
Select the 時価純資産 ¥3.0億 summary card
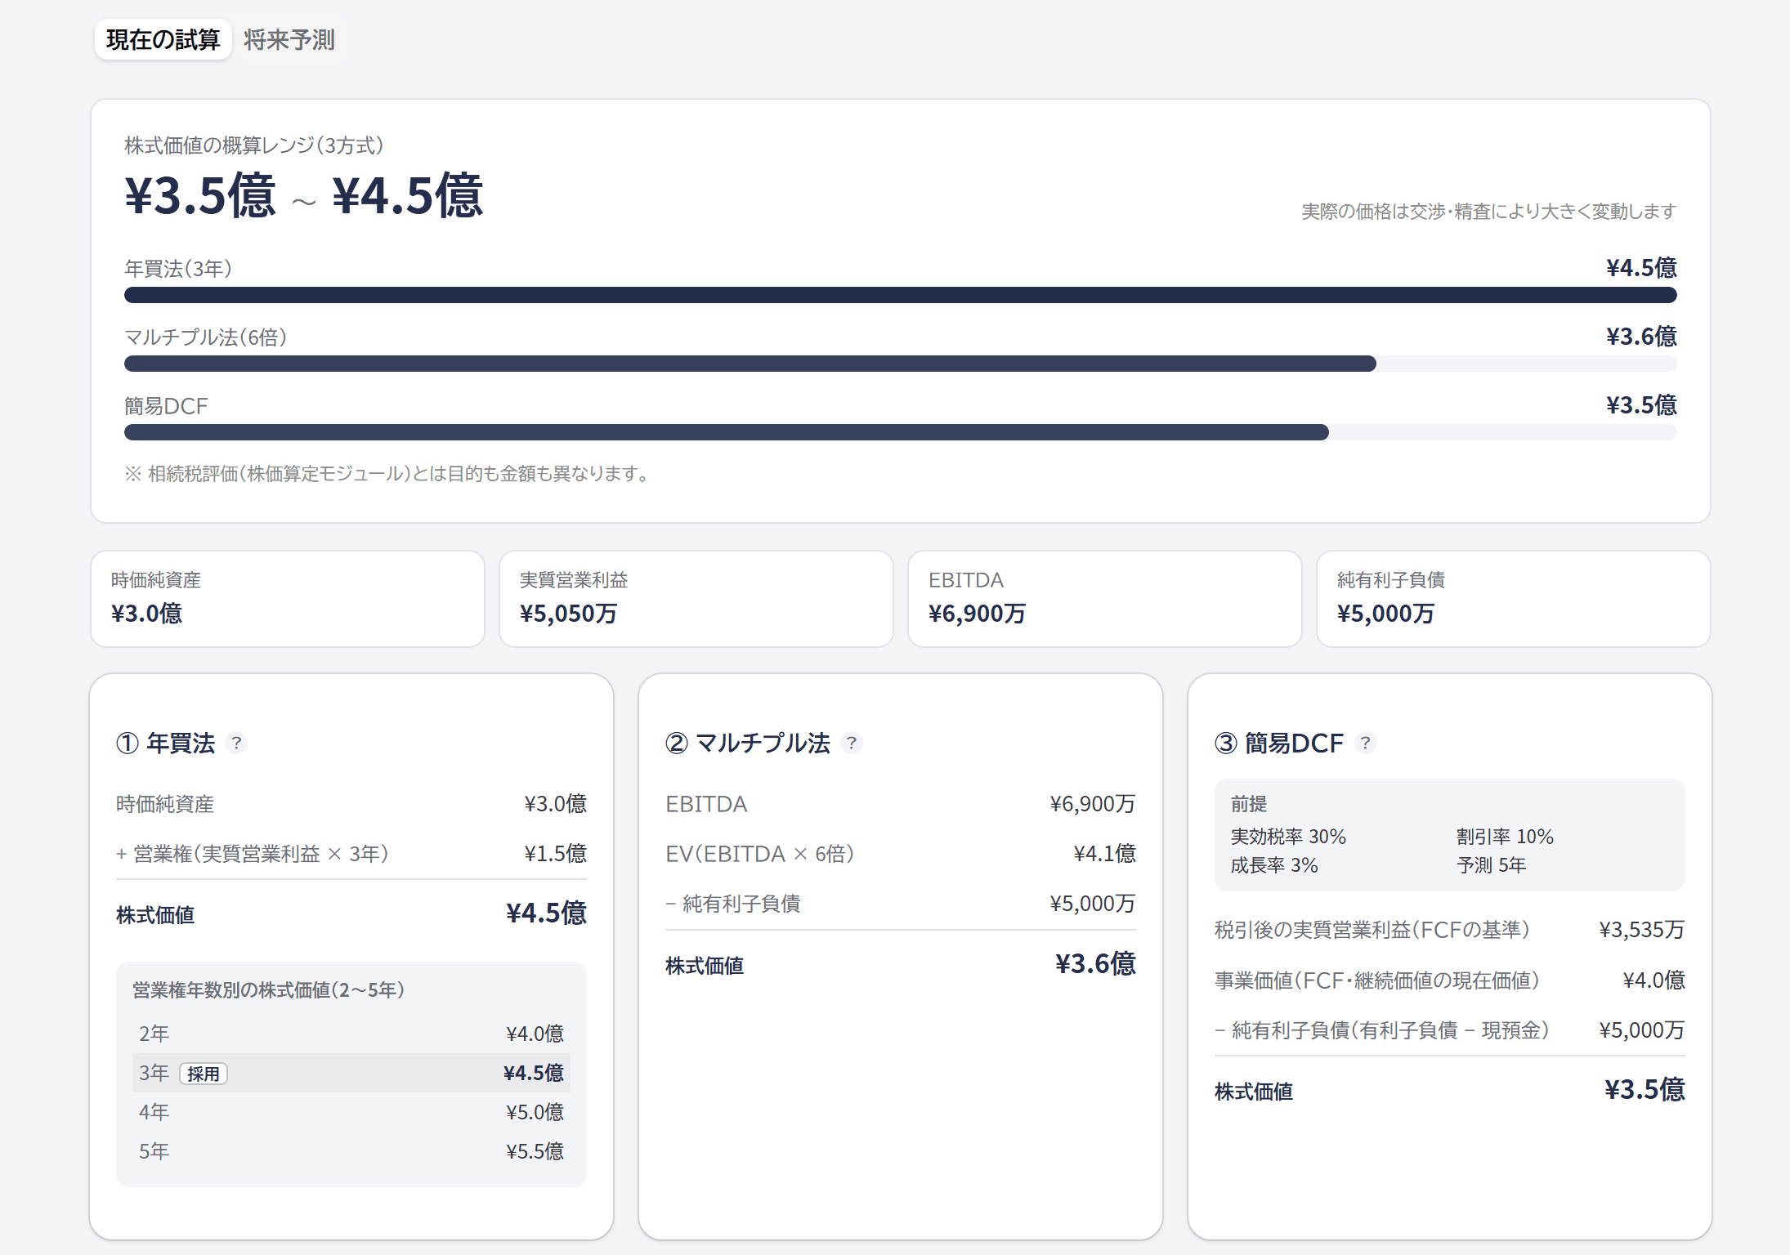coord(288,599)
